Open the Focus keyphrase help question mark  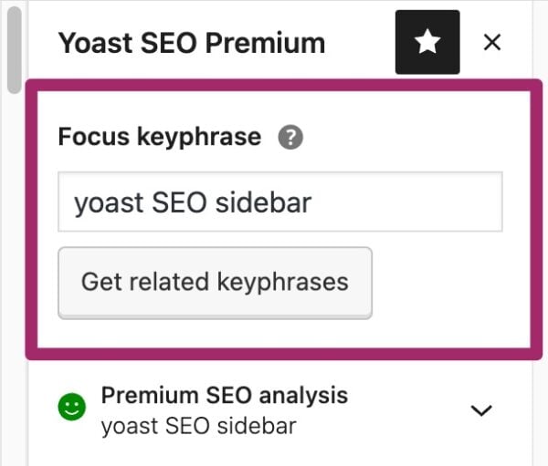click(x=290, y=138)
